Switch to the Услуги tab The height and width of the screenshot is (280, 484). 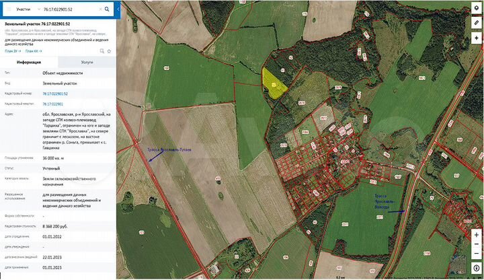point(87,61)
